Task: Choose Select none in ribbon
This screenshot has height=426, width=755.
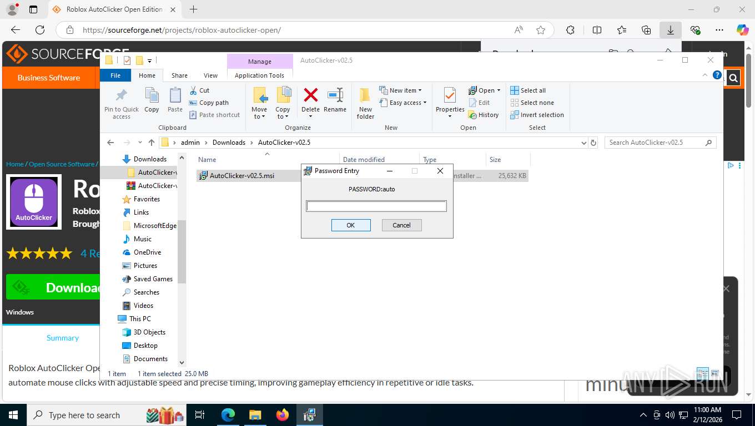Action: (x=532, y=103)
